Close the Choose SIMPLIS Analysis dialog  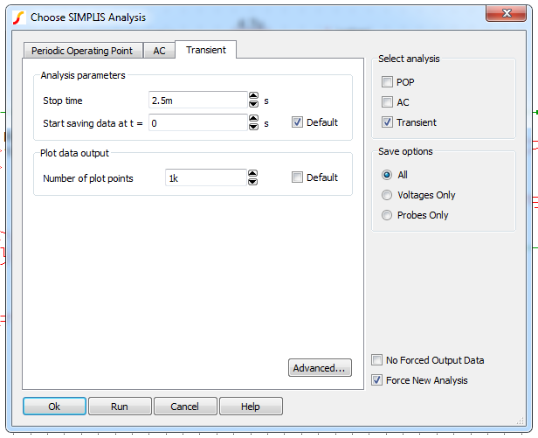pos(508,12)
